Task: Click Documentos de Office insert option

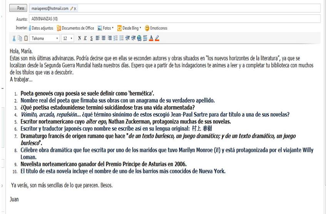Action: tap(75, 28)
